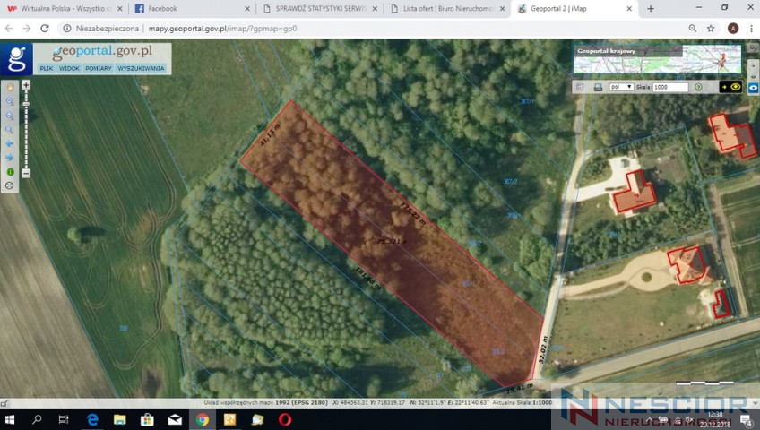The image size is (760, 430).
Task: Open the PLIK menu
Action: click(x=47, y=68)
